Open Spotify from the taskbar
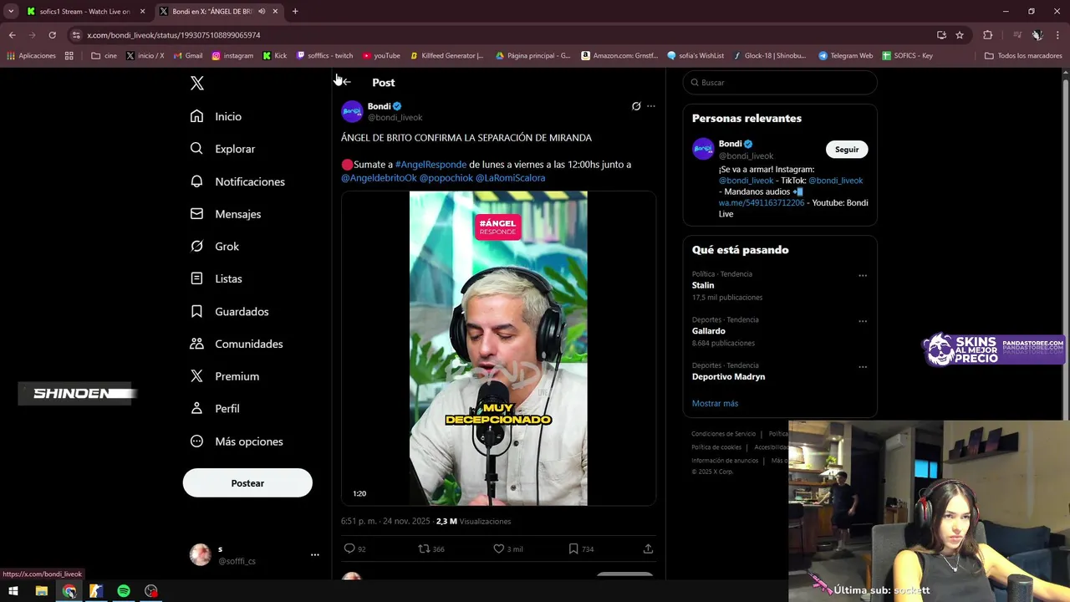Viewport: 1070px width, 602px height. (x=124, y=591)
